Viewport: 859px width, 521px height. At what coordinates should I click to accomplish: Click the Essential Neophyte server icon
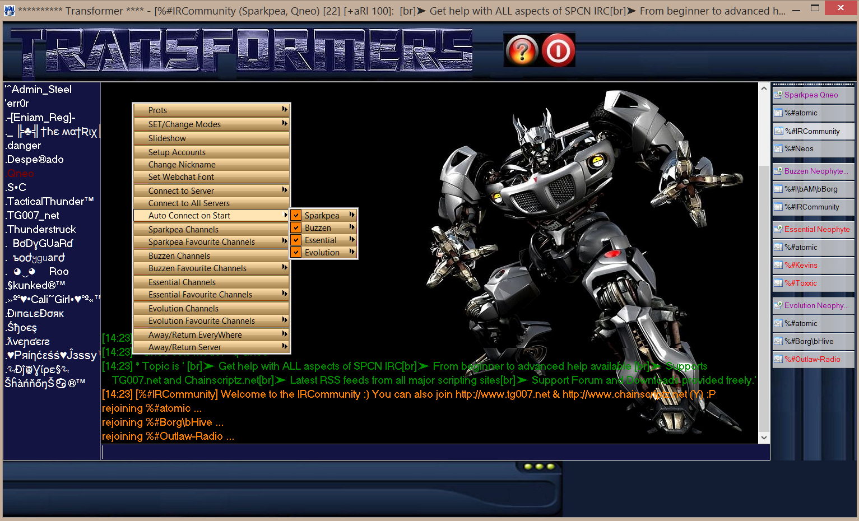tap(778, 229)
